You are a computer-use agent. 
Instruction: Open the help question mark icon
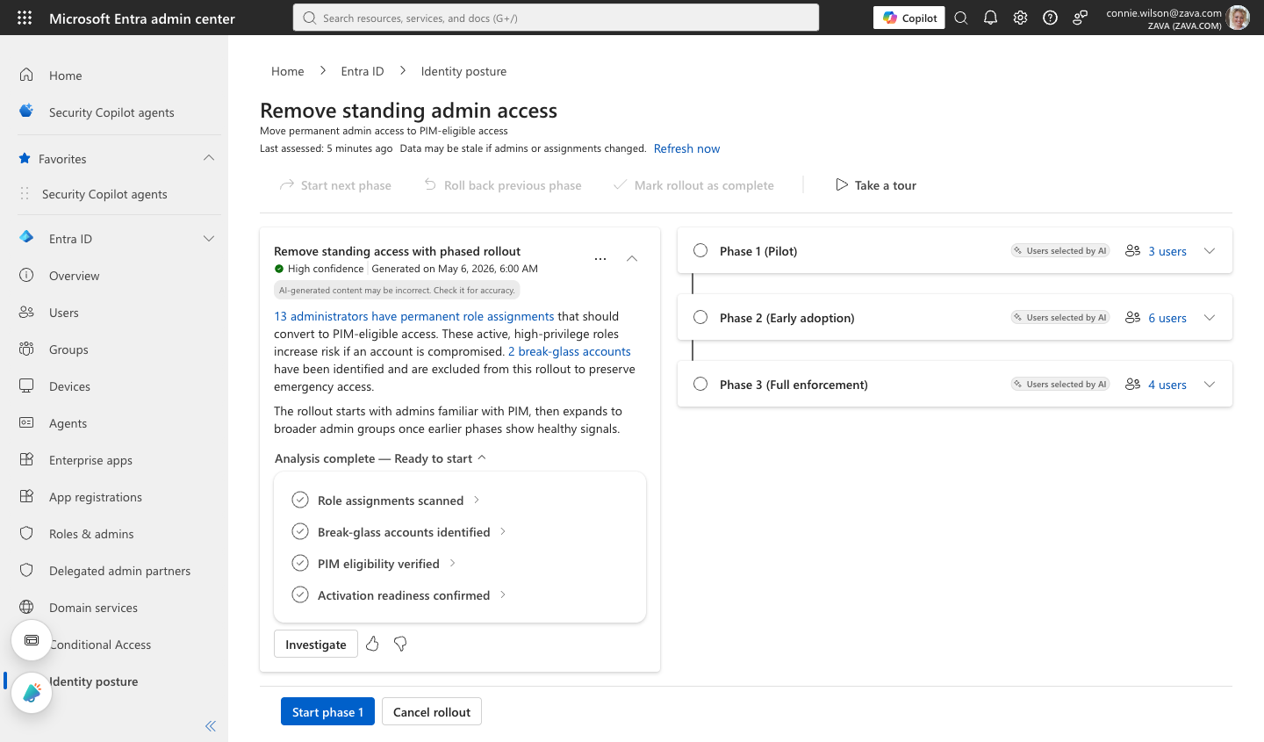pos(1050,18)
